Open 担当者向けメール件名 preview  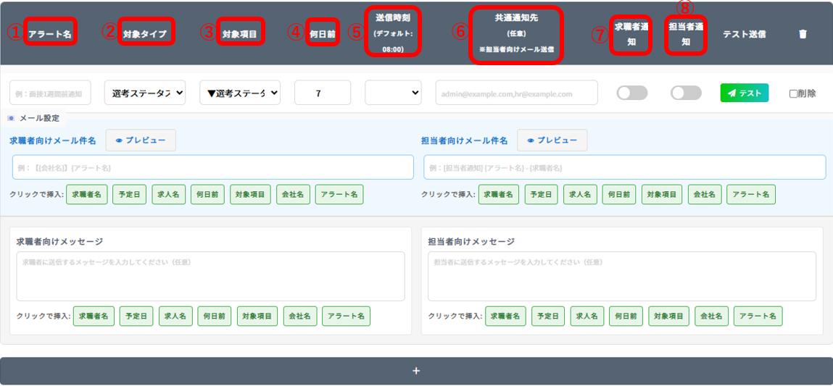(552, 140)
